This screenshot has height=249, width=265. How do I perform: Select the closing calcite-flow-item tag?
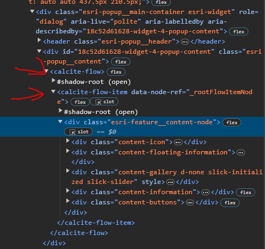96,223
